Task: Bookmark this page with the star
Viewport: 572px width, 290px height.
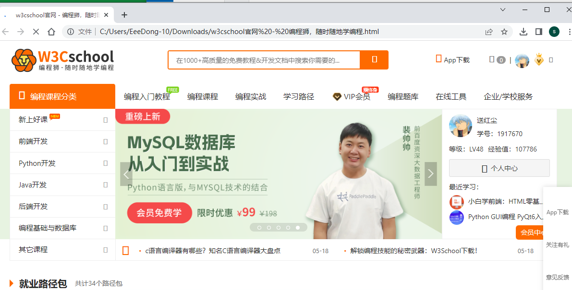Action: tap(504, 32)
